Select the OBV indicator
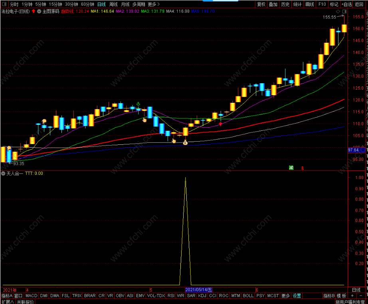 [x=120, y=296]
